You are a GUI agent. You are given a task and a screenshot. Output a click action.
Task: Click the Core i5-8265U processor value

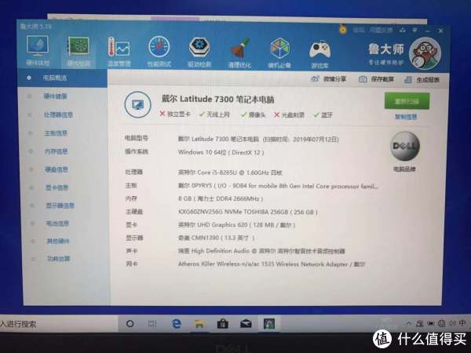pos(230,173)
